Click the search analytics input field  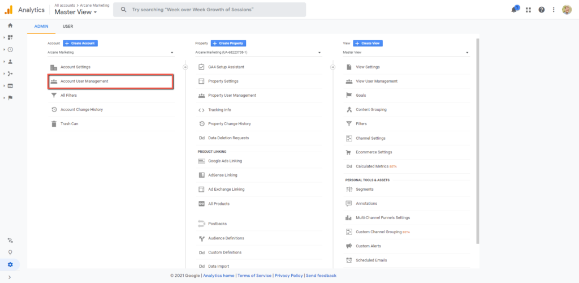[209, 10]
